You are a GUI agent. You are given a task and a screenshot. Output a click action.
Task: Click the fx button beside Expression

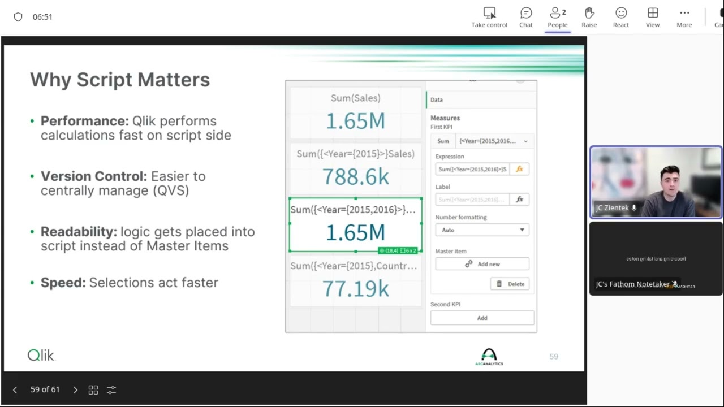coord(519,169)
